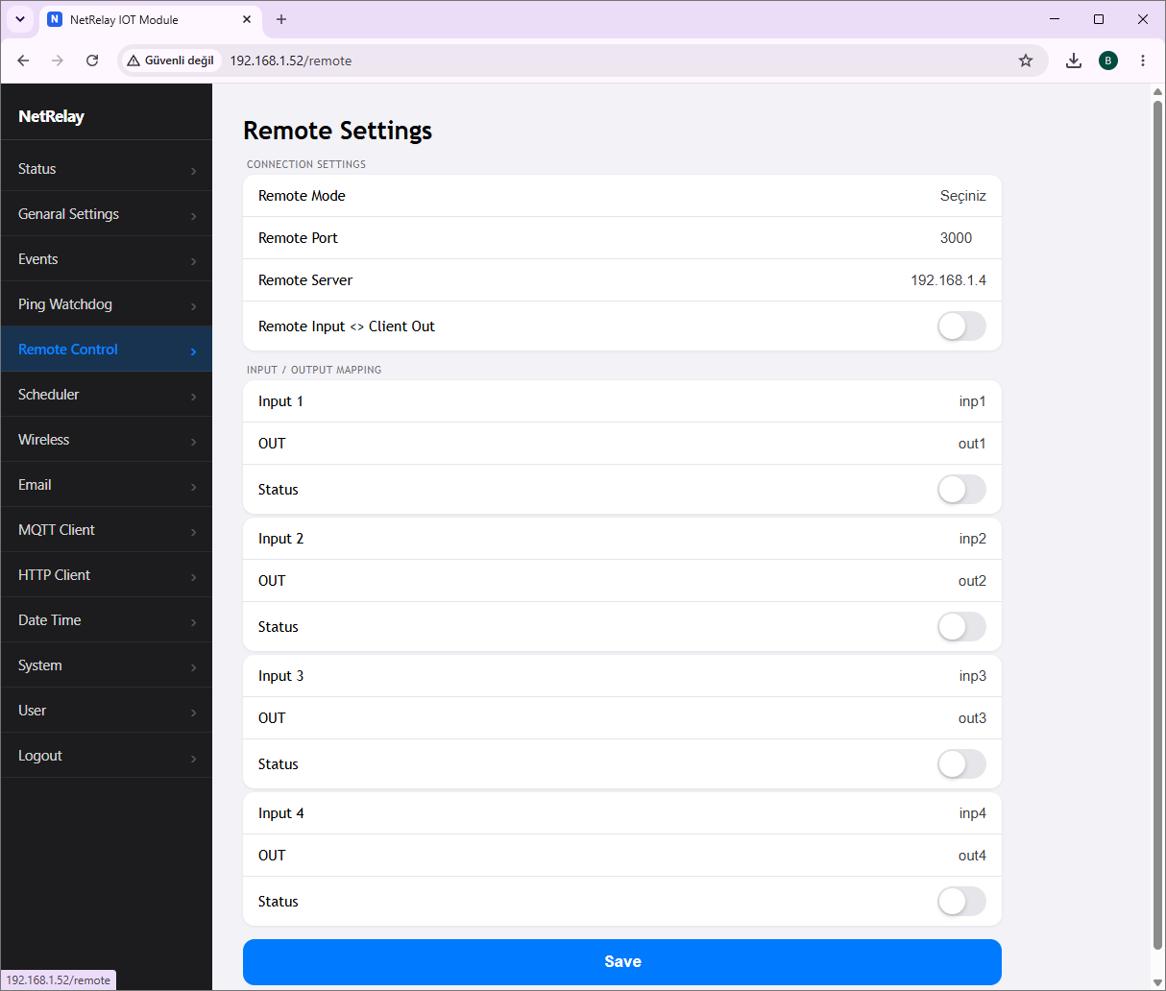This screenshot has height=991, width=1166.
Task: Open Email in the sidebar
Action: coord(107,485)
